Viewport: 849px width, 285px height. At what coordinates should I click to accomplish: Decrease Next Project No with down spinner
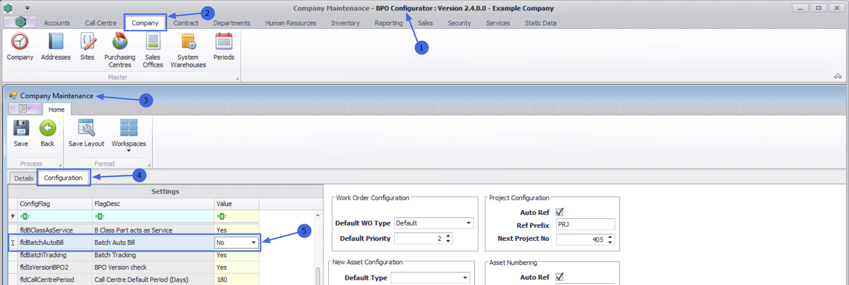[x=610, y=242]
